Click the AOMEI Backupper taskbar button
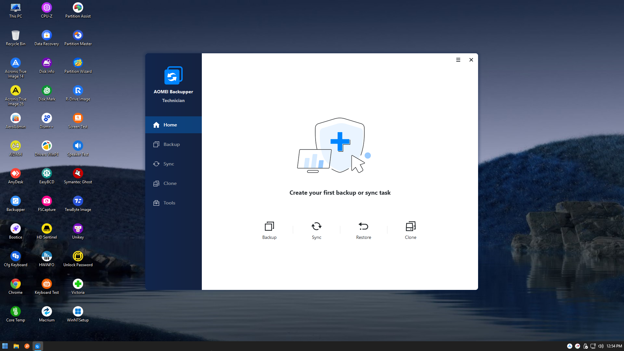624x351 pixels. pos(38,346)
